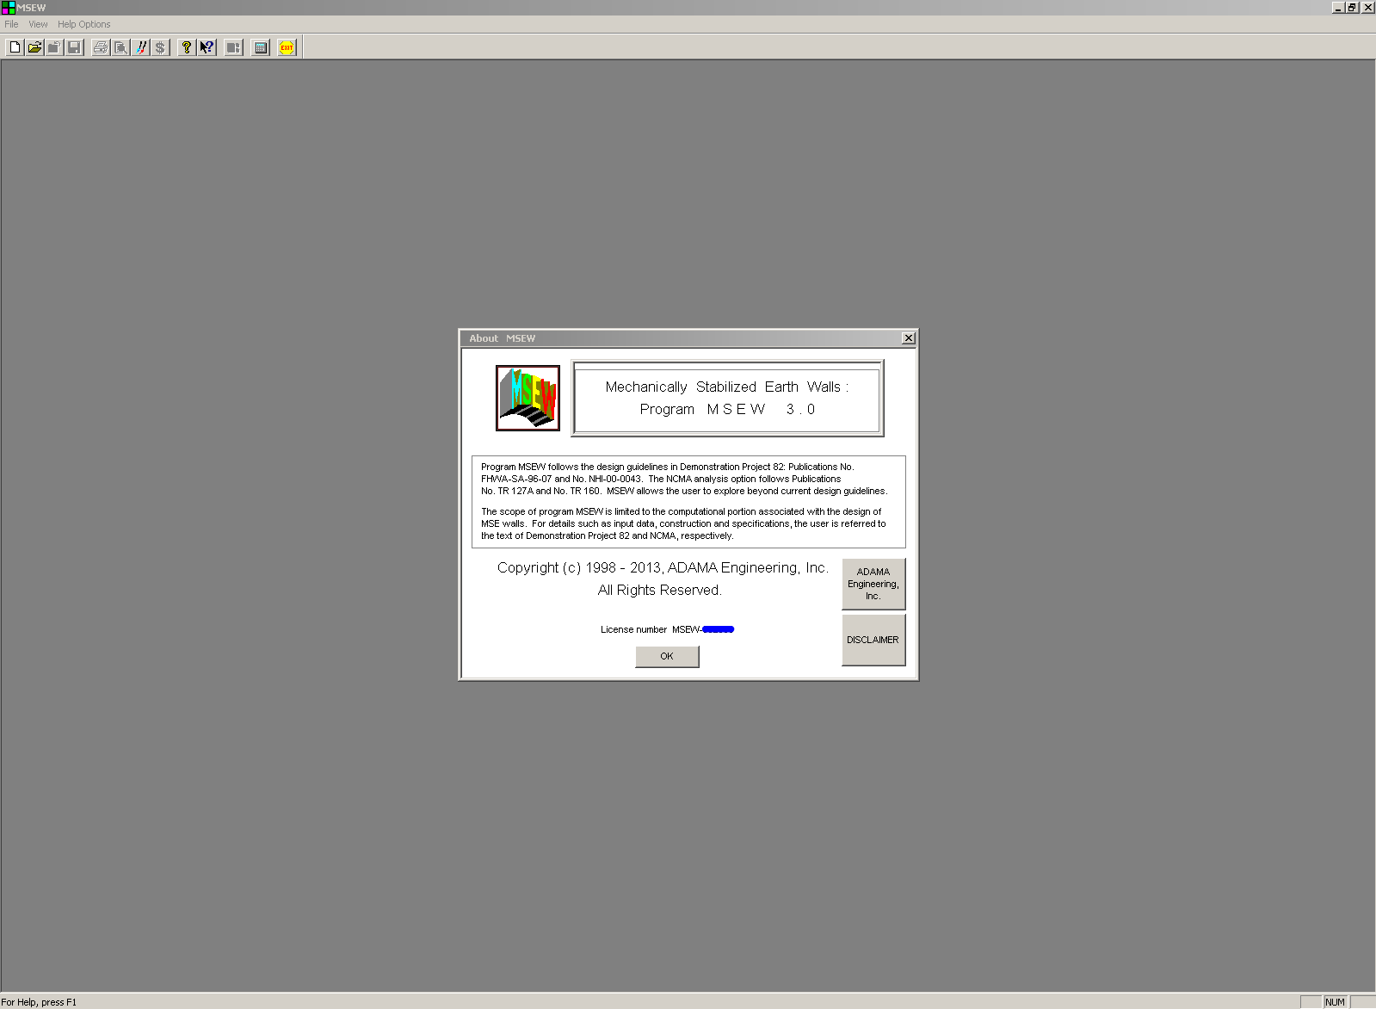Click the floppy disk Save icon
The width and height of the screenshot is (1376, 1009).
[x=74, y=47]
